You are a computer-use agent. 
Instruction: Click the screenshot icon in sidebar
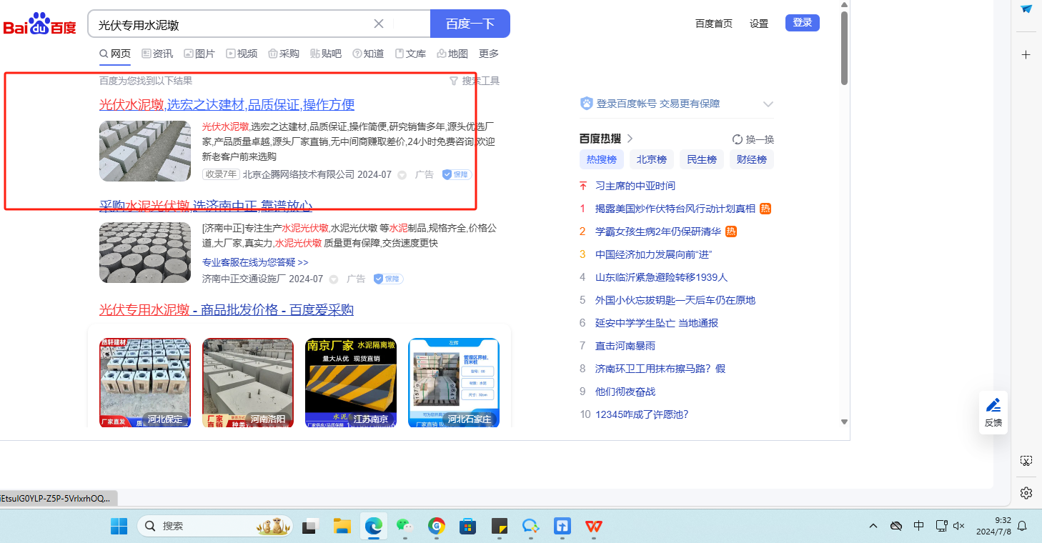[x=1026, y=462]
